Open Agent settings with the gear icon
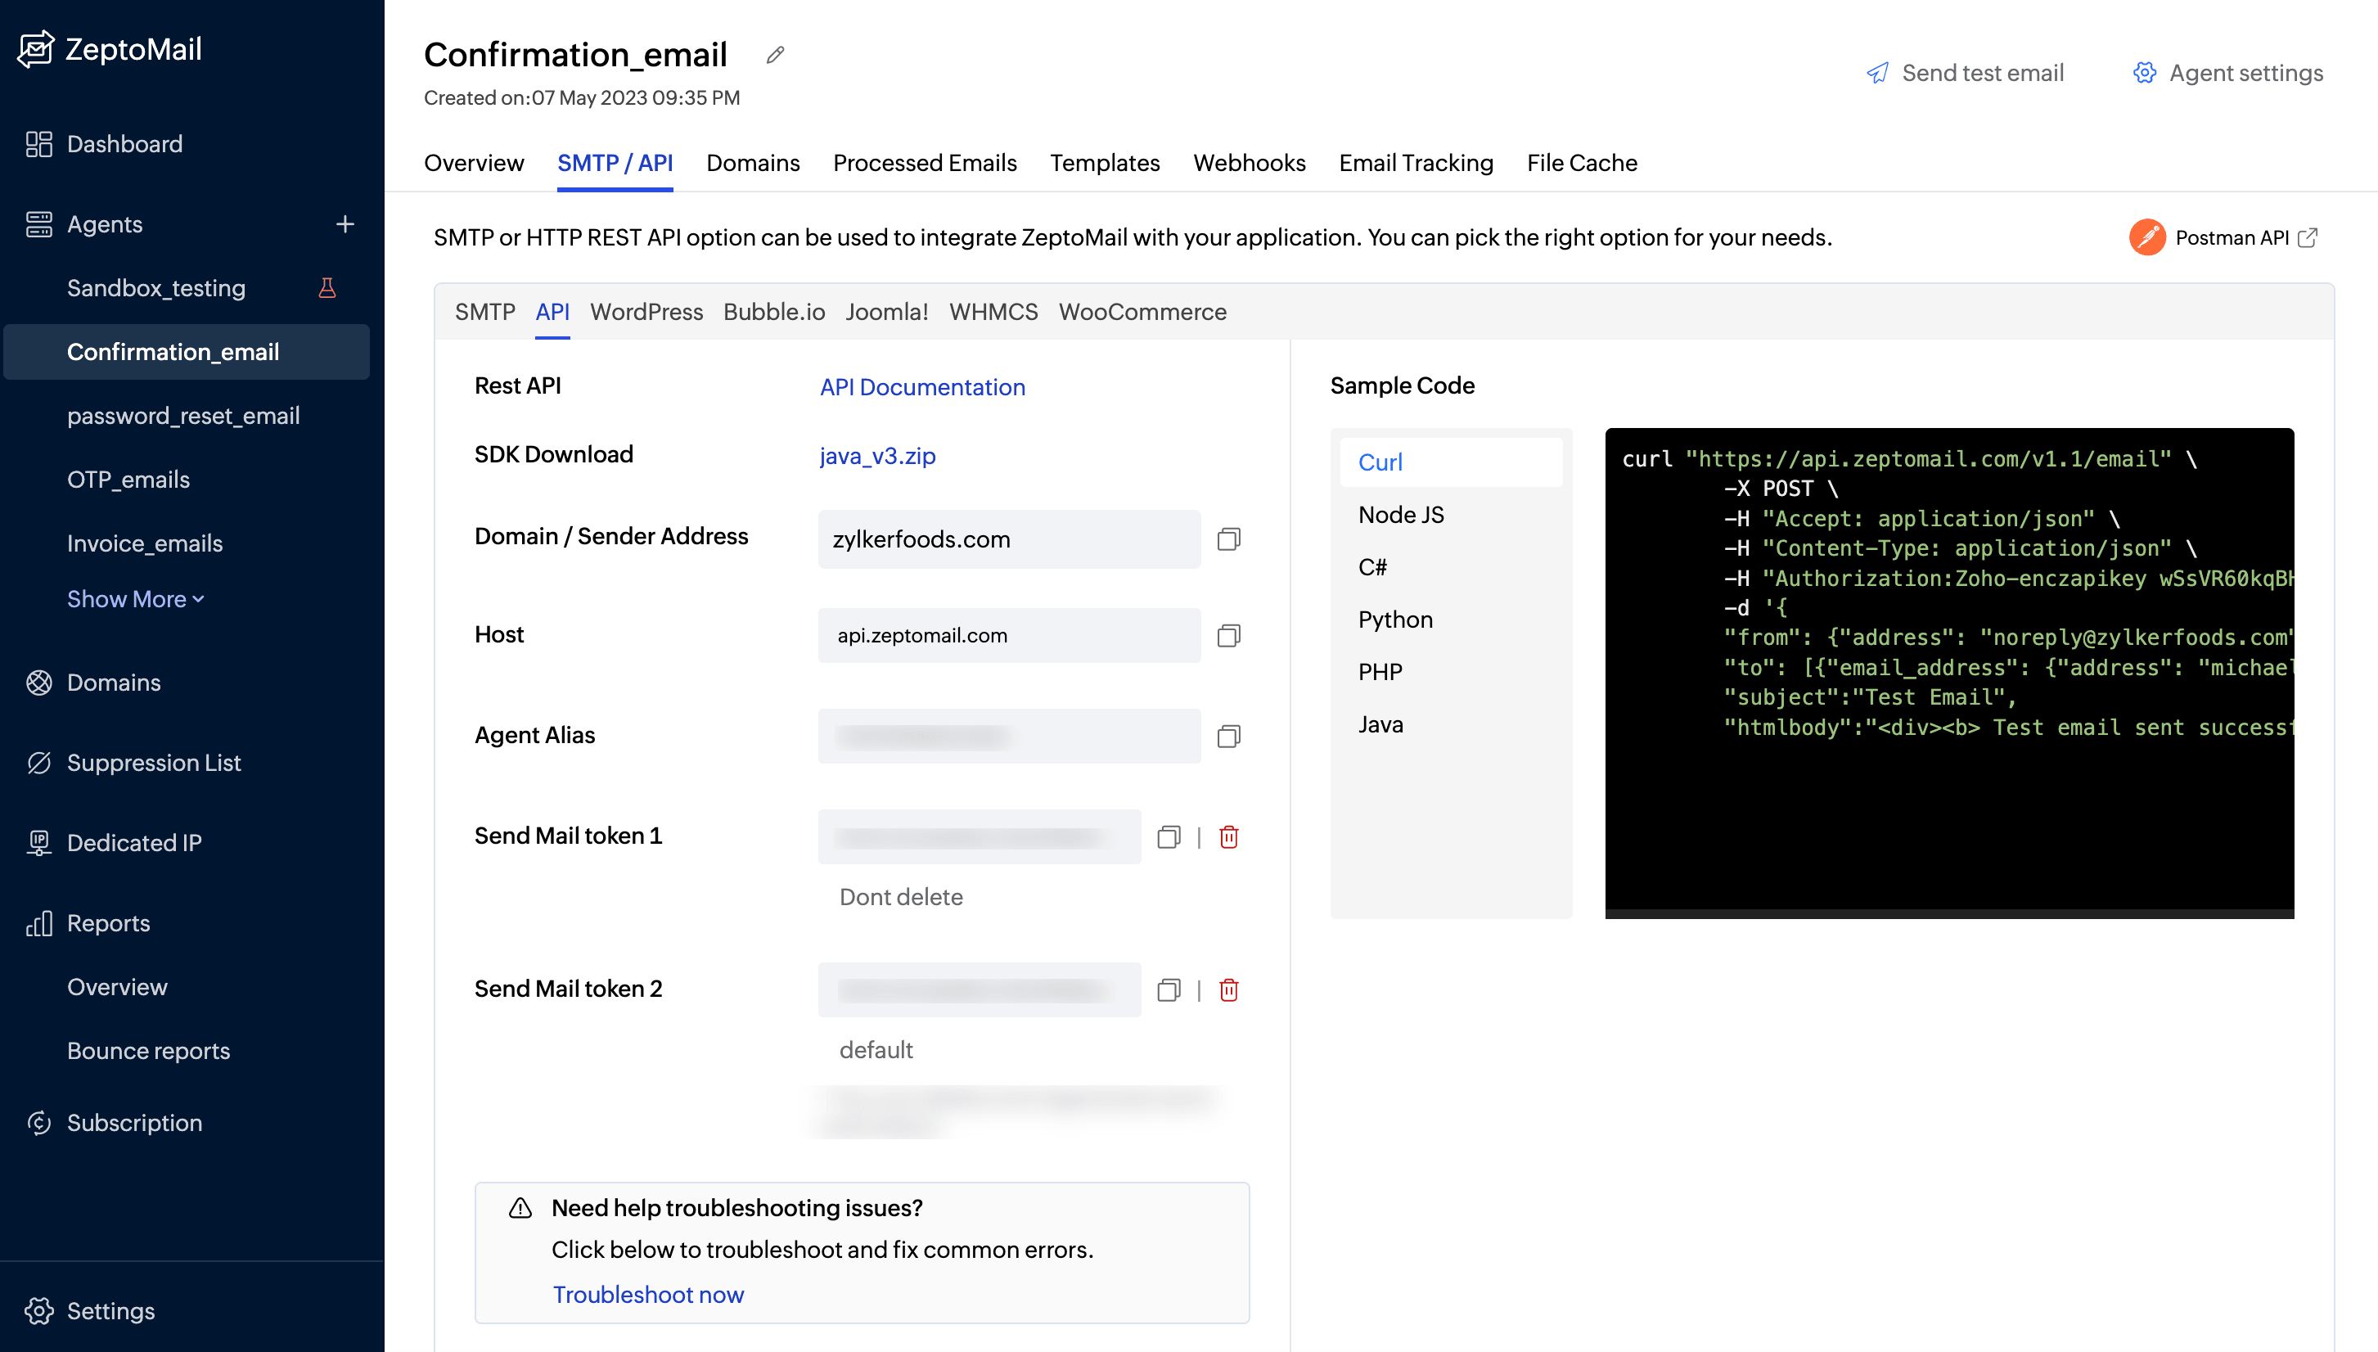 click(2144, 72)
